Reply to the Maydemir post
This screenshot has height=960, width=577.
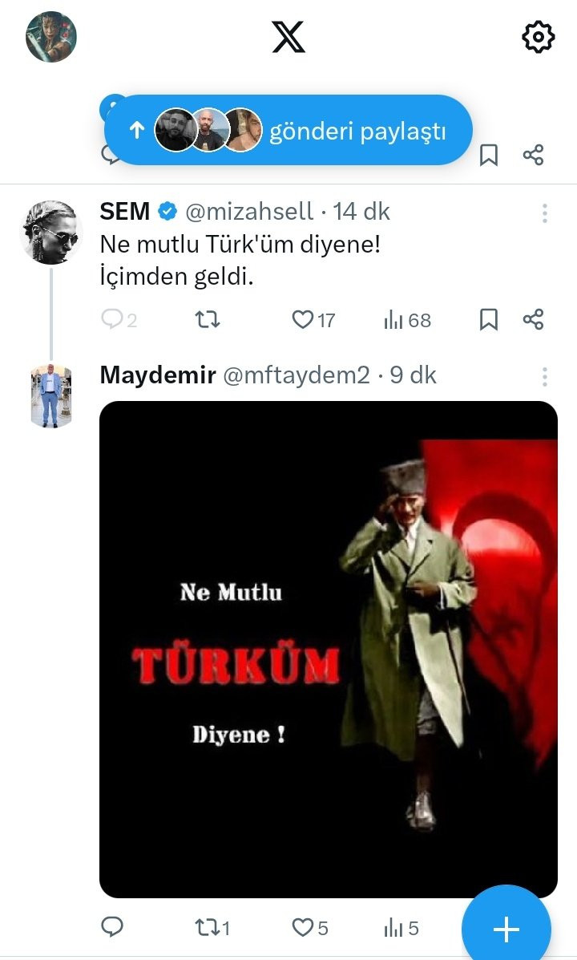[112, 928]
